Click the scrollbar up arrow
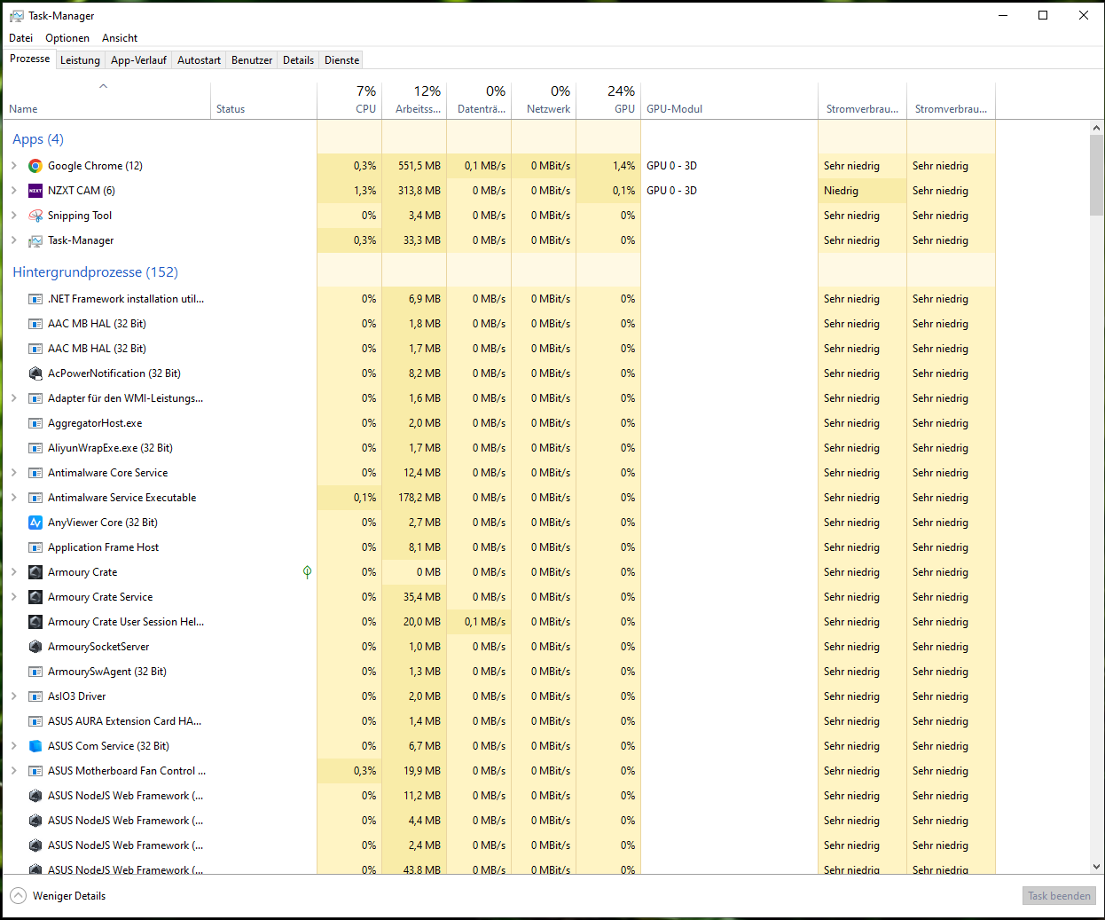The width and height of the screenshot is (1105, 920). (1097, 128)
